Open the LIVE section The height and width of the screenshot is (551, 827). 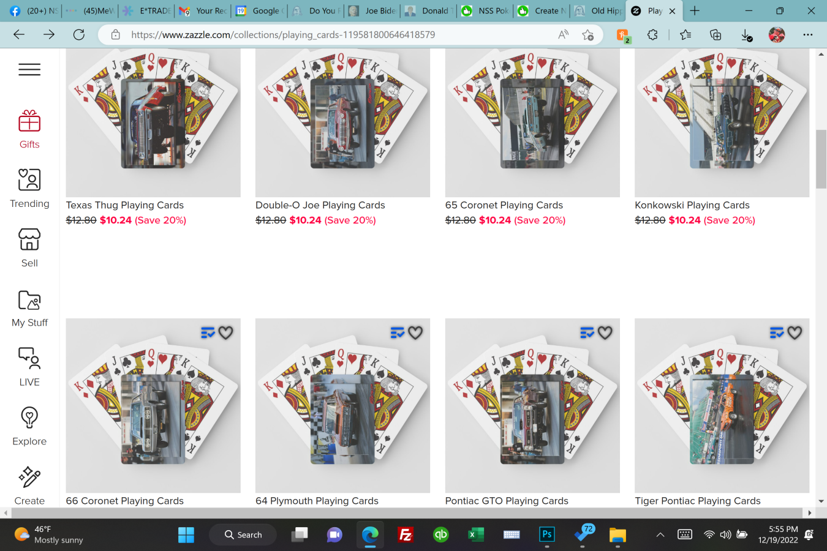click(x=29, y=367)
